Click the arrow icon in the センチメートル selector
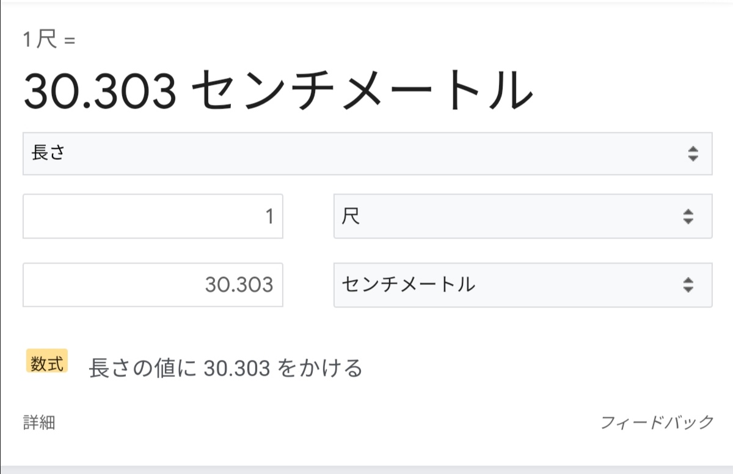 688,285
